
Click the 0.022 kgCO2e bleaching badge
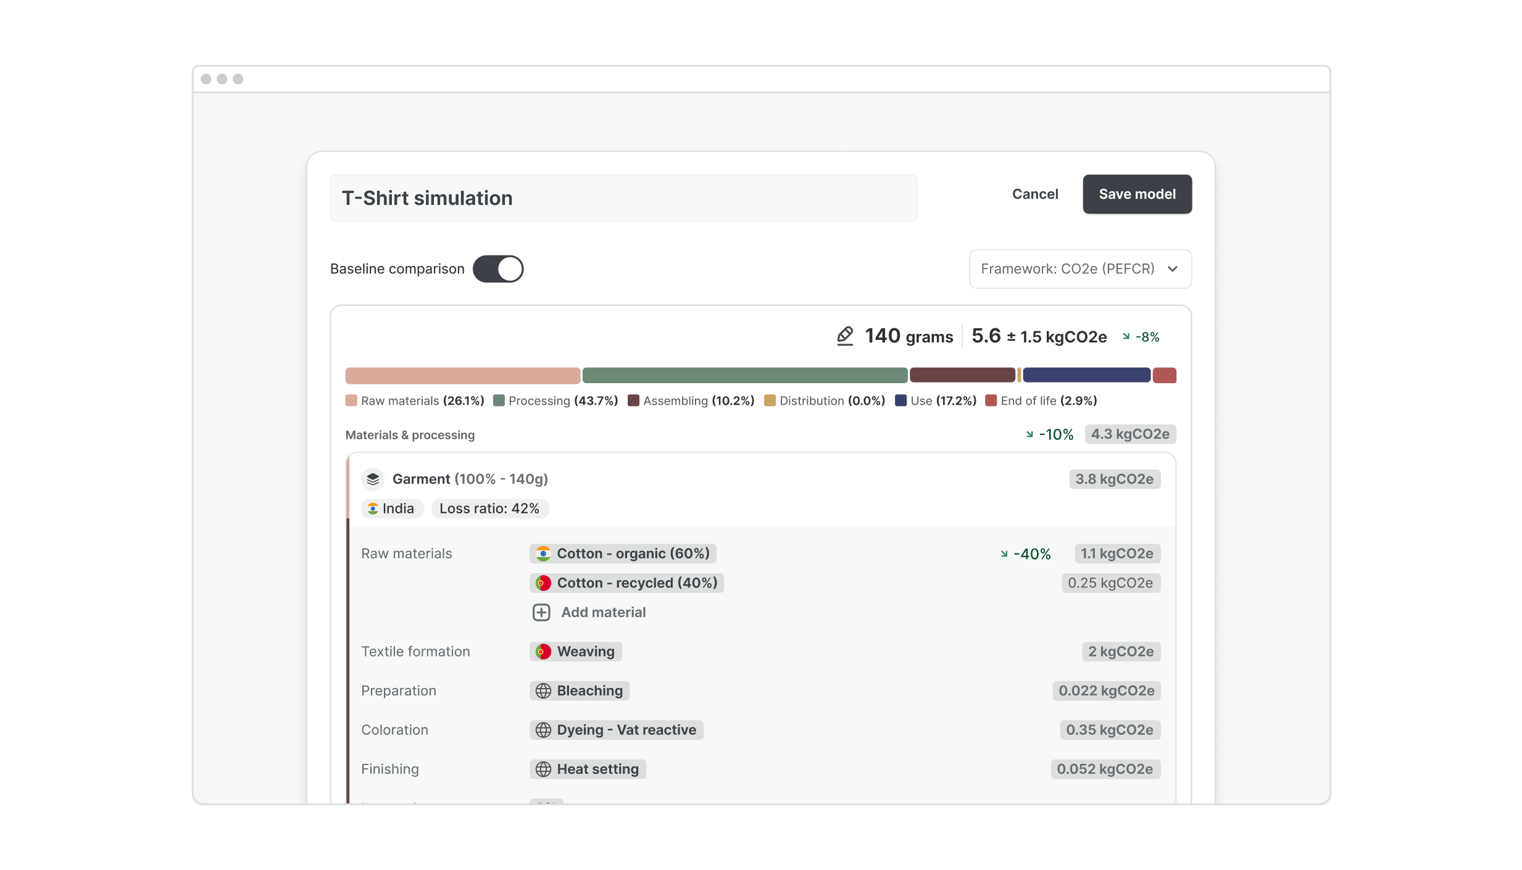pyautogui.click(x=1107, y=691)
